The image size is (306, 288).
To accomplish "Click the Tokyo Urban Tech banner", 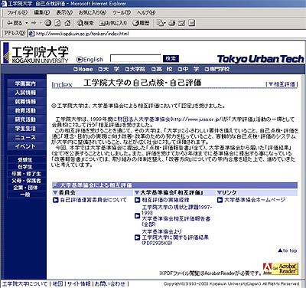I will click(x=260, y=59).
